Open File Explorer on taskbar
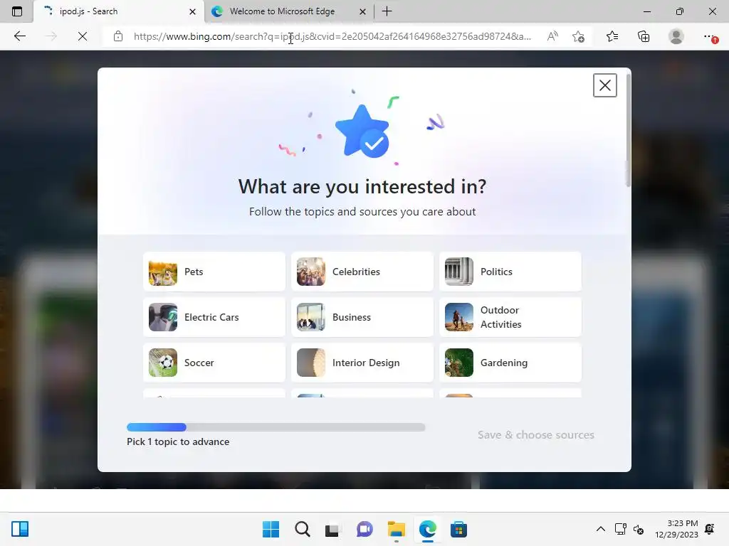729x546 pixels. click(396, 529)
